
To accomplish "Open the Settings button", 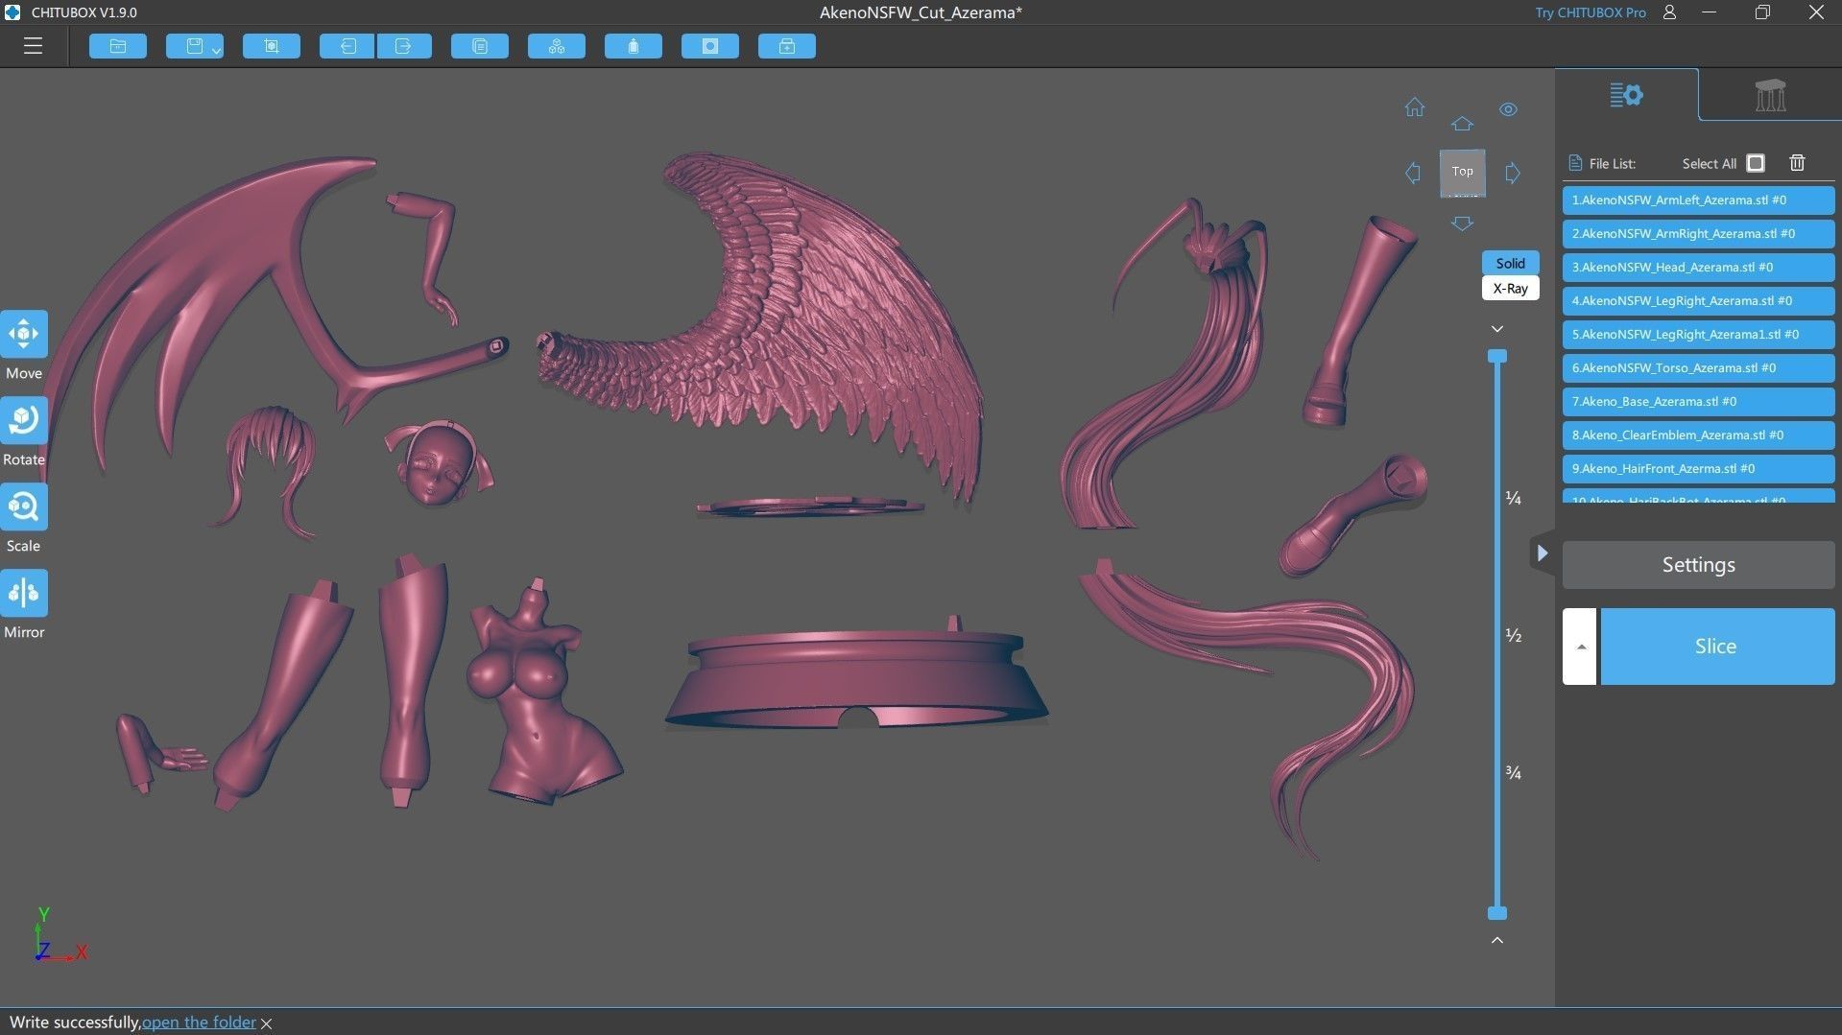I will (1698, 565).
